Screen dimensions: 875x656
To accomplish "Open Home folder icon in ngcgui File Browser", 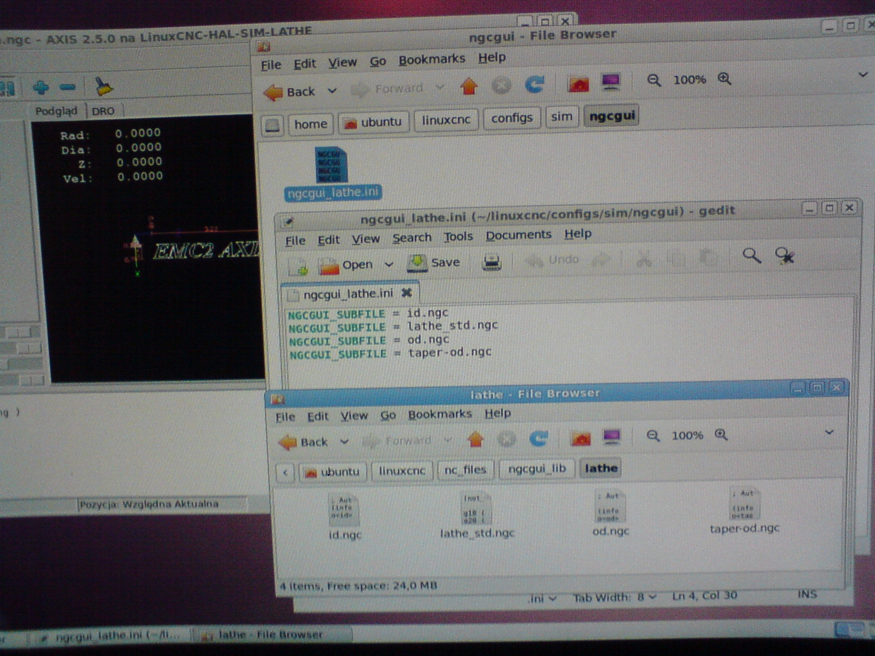I will 579,84.
